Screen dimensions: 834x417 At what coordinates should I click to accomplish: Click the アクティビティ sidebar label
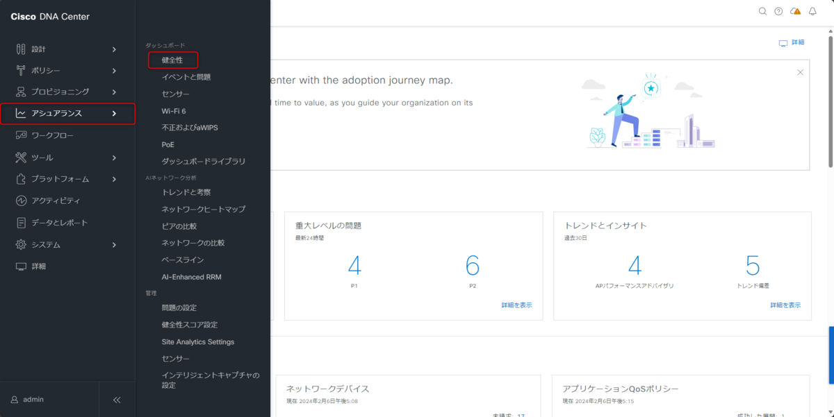click(x=56, y=201)
